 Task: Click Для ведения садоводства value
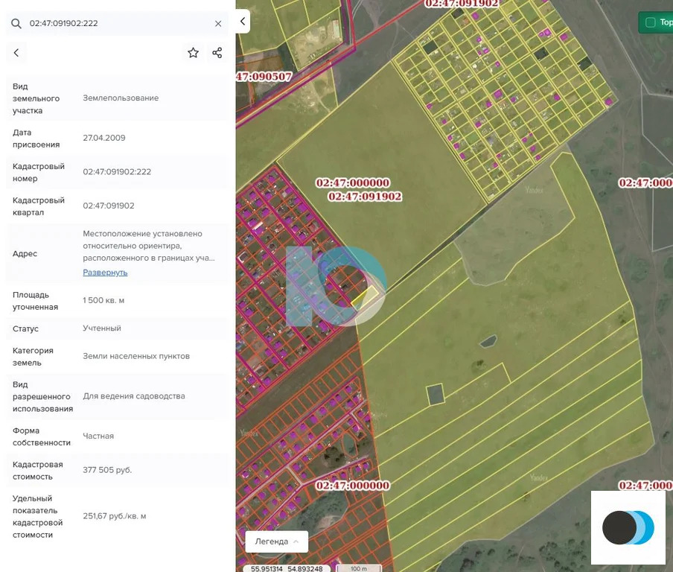(x=134, y=396)
